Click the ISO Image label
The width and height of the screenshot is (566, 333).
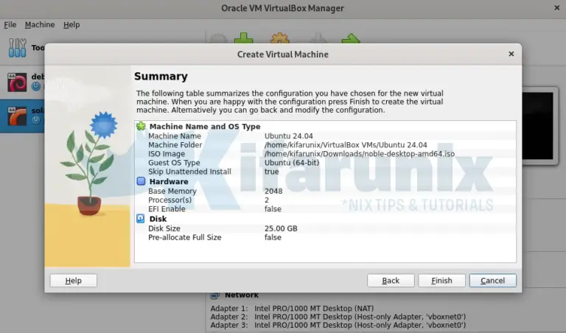click(x=167, y=154)
